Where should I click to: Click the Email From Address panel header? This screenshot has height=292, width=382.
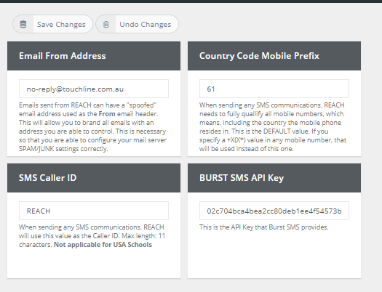point(94,56)
